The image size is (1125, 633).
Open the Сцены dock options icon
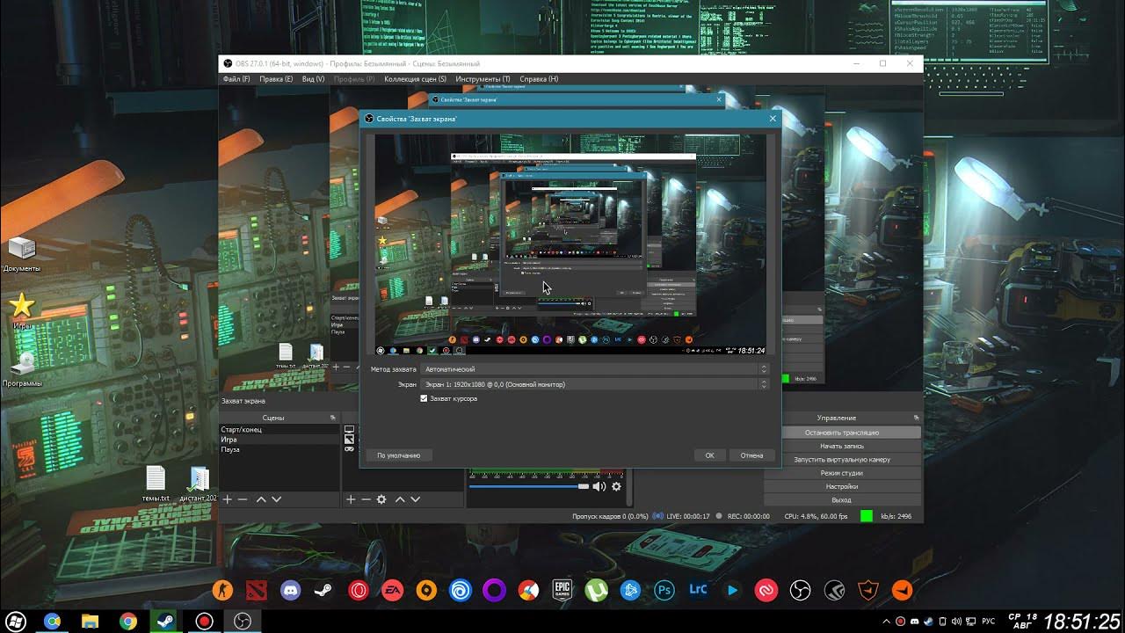pyautogui.click(x=333, y=418)
